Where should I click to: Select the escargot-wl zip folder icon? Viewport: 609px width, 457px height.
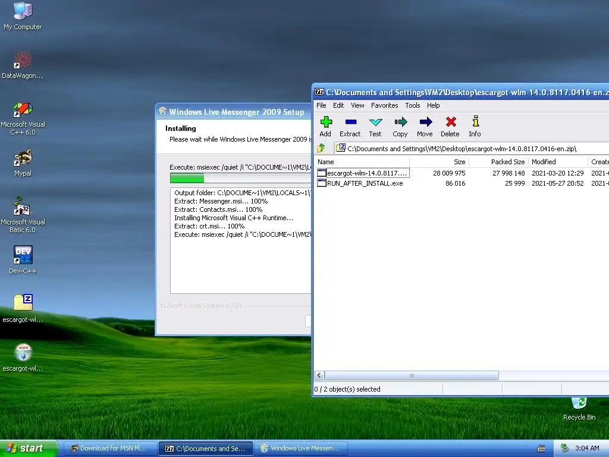pos(23,302)
